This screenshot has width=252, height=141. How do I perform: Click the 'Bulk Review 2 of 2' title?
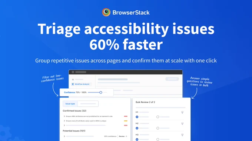click(145, 102)
